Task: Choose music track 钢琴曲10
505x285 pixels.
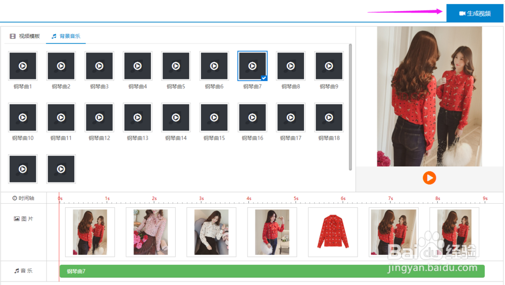Action: [23, 117]
